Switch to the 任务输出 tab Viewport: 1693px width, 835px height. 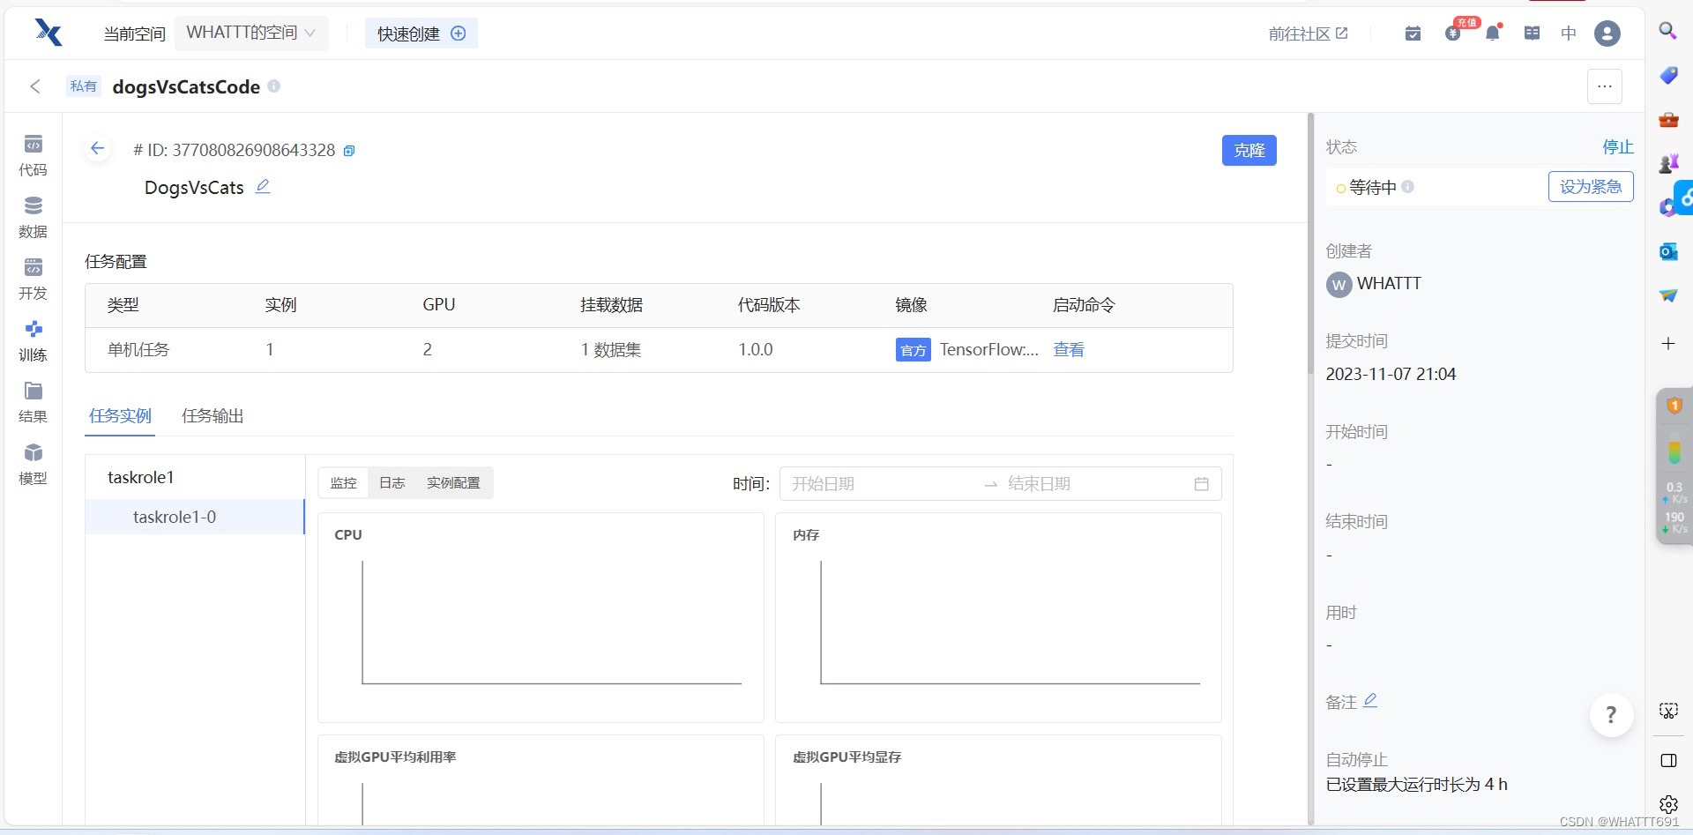[x=213, y=415]
